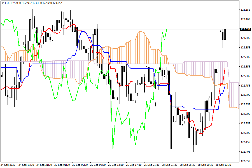The height and width of the screenshot is (168, 252).
Task: Select the 28 Sep 13:30 time label
Action: [x=224, y=165]
